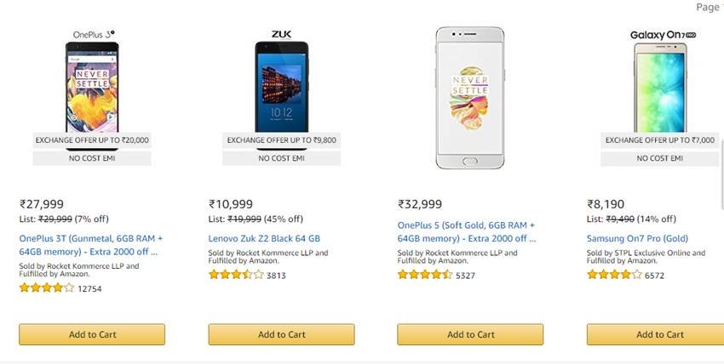724x364 pixels.
Task: Open the Lenovo Zuk Z2 Black 64 GB link
Action: [x=264, y=239]
